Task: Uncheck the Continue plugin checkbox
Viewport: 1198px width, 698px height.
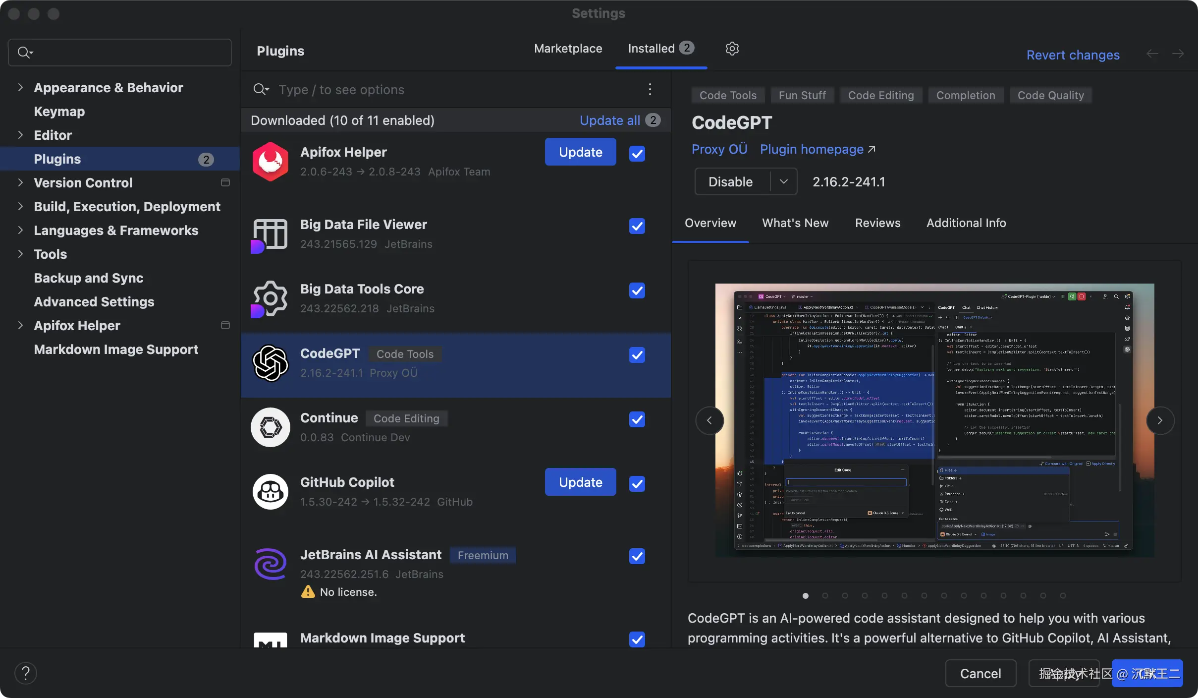Action: click(637, 419)
